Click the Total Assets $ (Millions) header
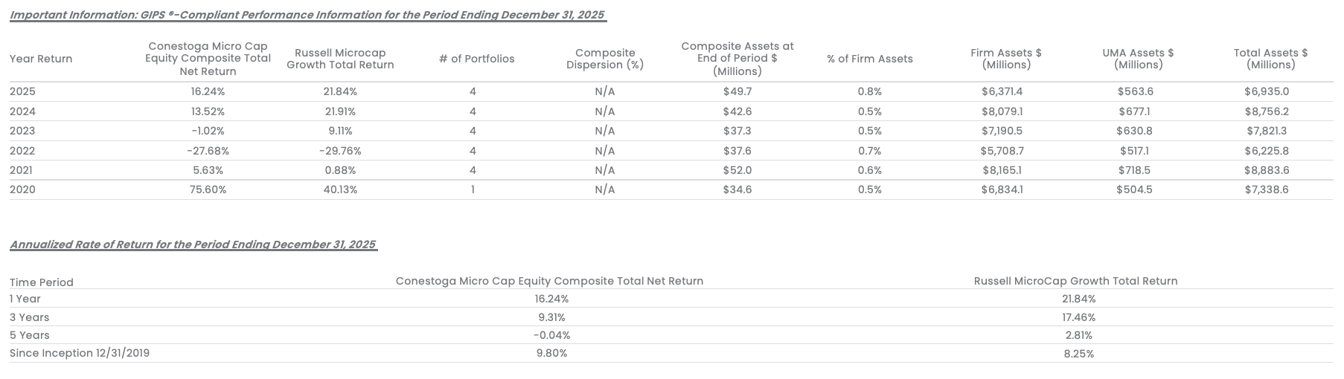 (1270, 59)
